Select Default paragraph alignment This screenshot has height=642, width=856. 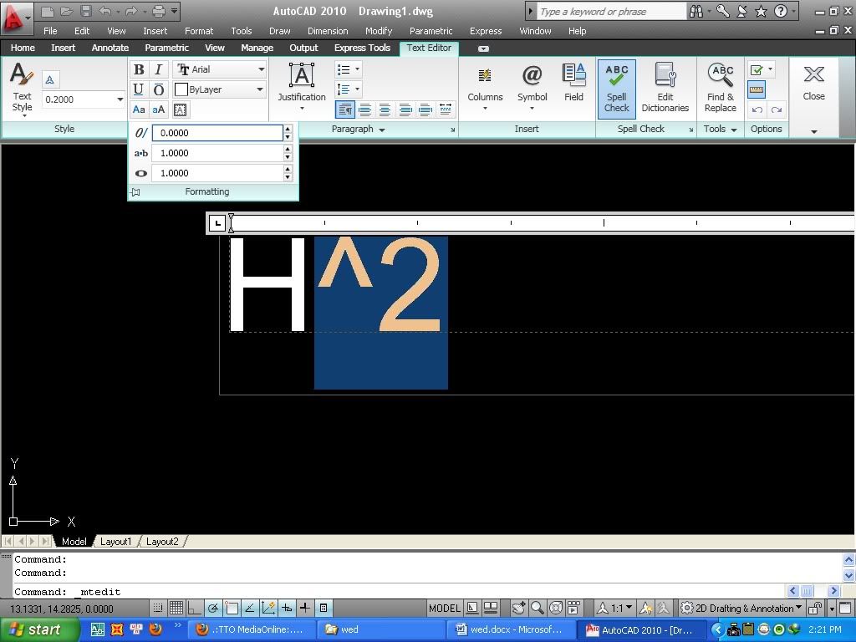[345, 110]
